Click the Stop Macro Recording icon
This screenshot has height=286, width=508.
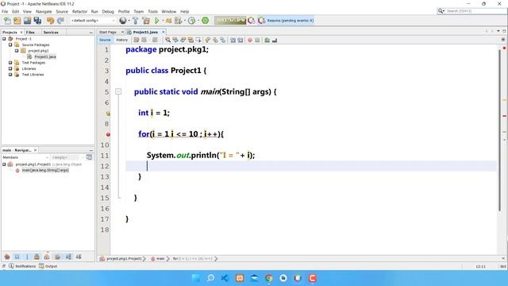[257, 41]
